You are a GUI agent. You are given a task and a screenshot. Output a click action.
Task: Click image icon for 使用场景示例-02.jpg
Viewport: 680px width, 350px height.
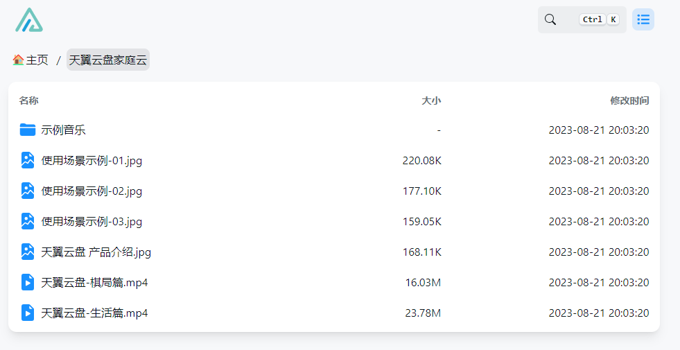(x=28, y=191)
